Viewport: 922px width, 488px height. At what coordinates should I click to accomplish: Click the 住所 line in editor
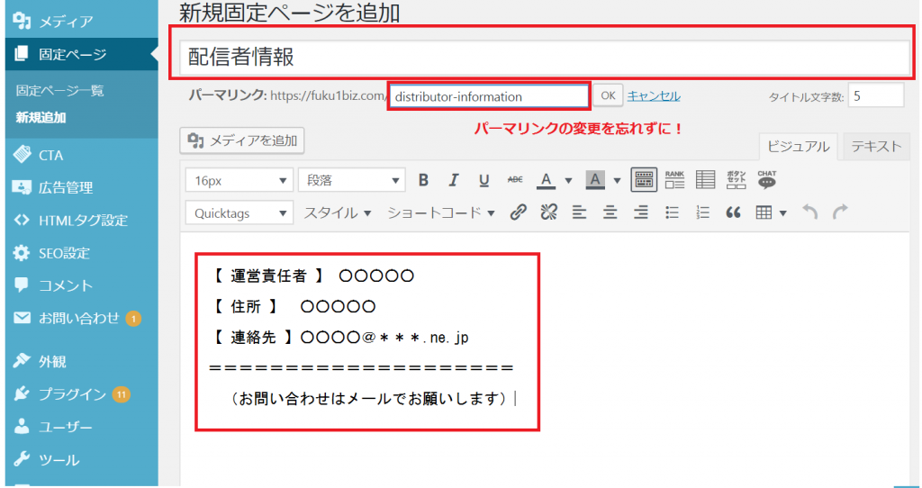click(293, 306)
